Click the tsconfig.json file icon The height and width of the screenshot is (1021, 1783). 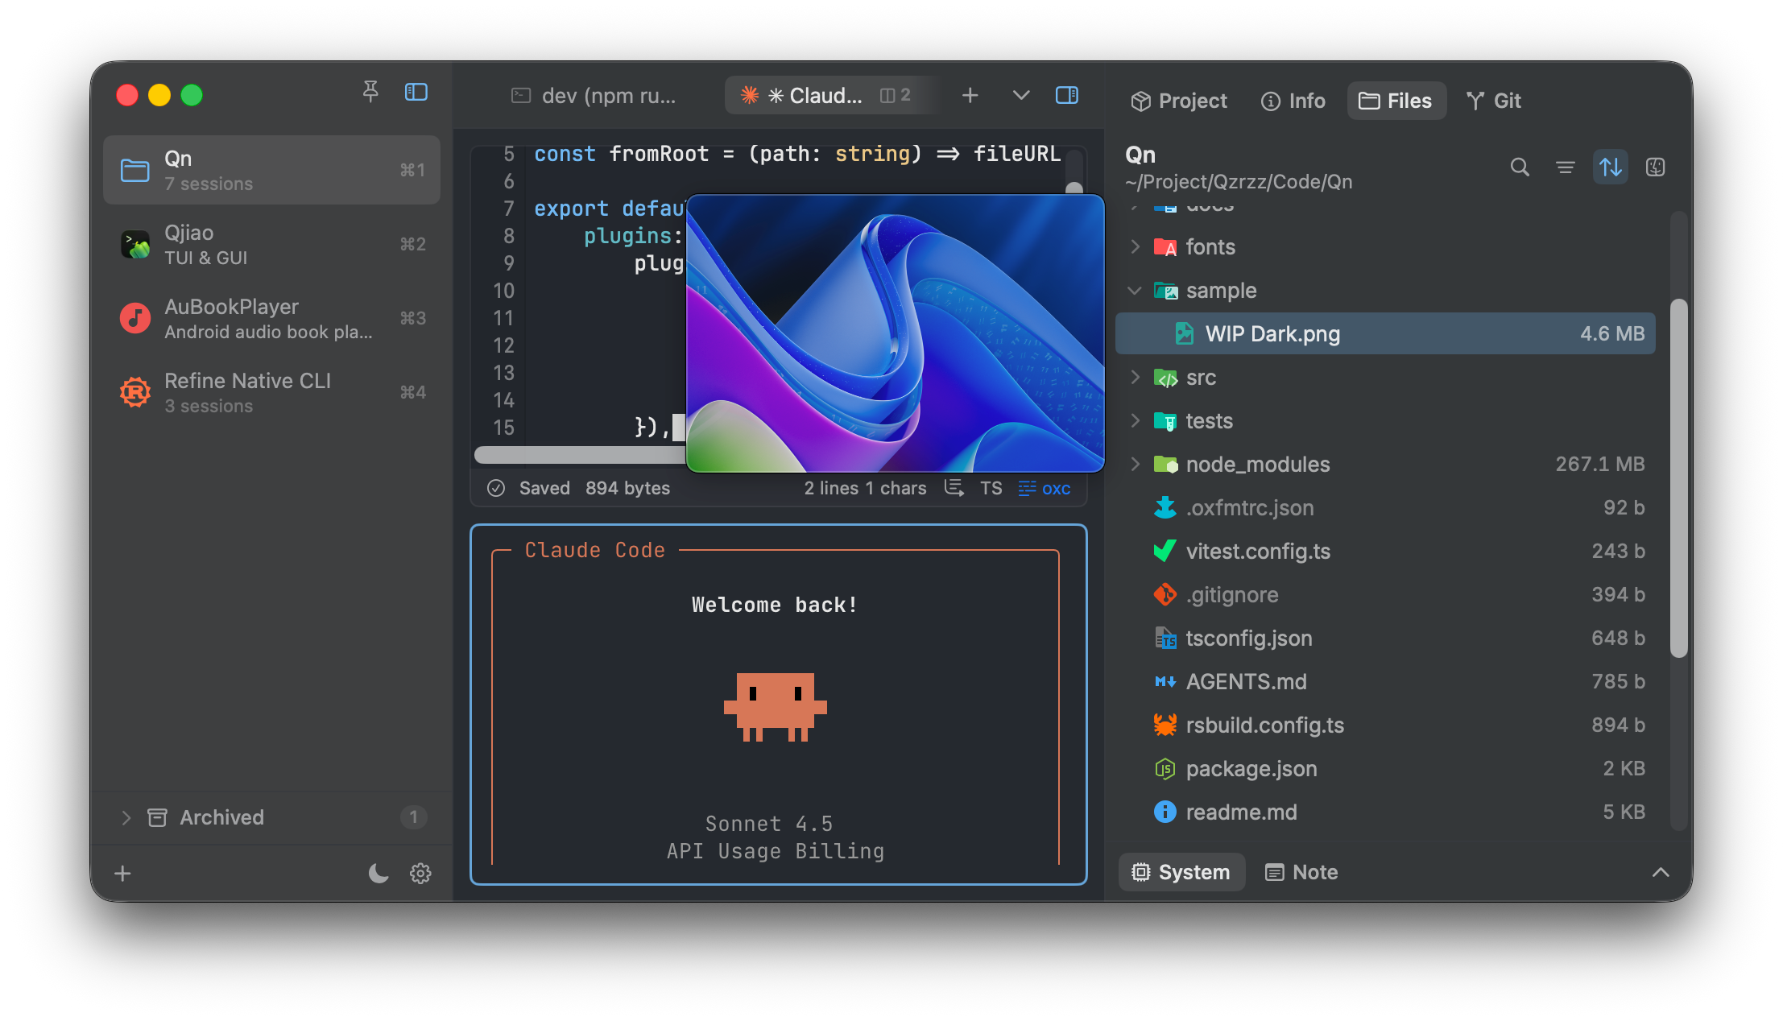(1165, 638)
